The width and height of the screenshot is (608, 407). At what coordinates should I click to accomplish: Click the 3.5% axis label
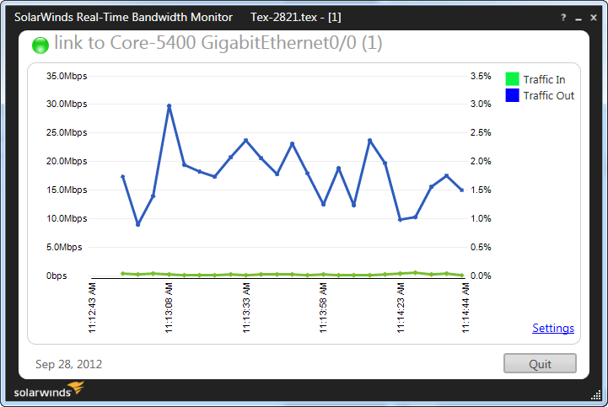pyautogui.click(x=481, y=76)
